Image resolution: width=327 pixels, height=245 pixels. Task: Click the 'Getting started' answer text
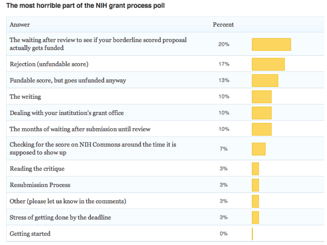(x=30, y=234)
